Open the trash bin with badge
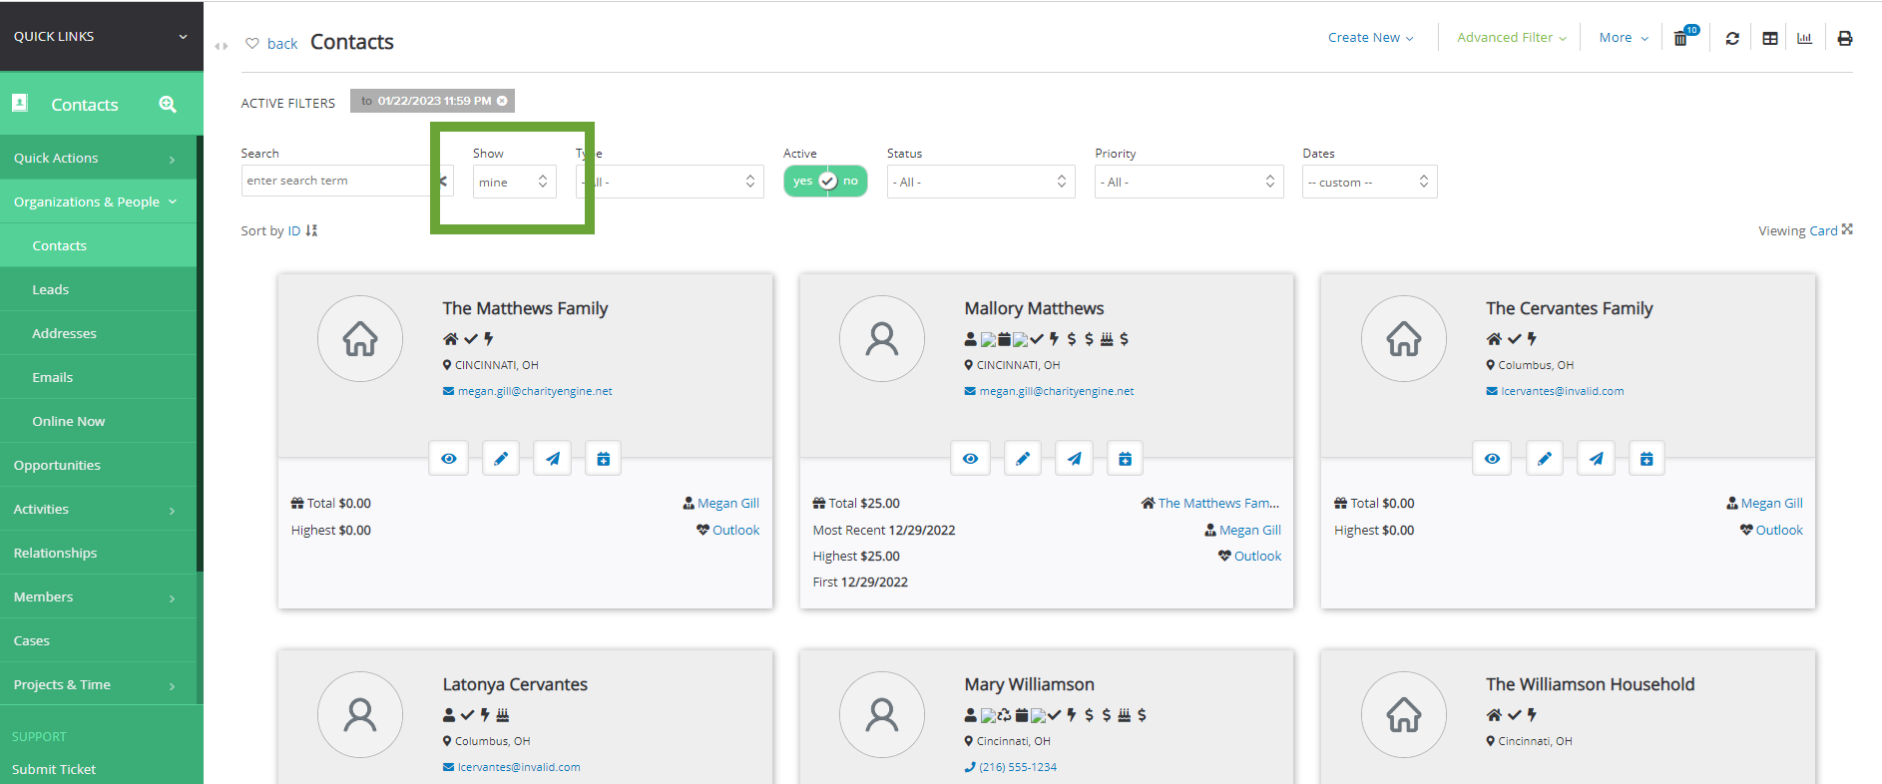This screenshot has width=1882, height=784. [1682, 38]
